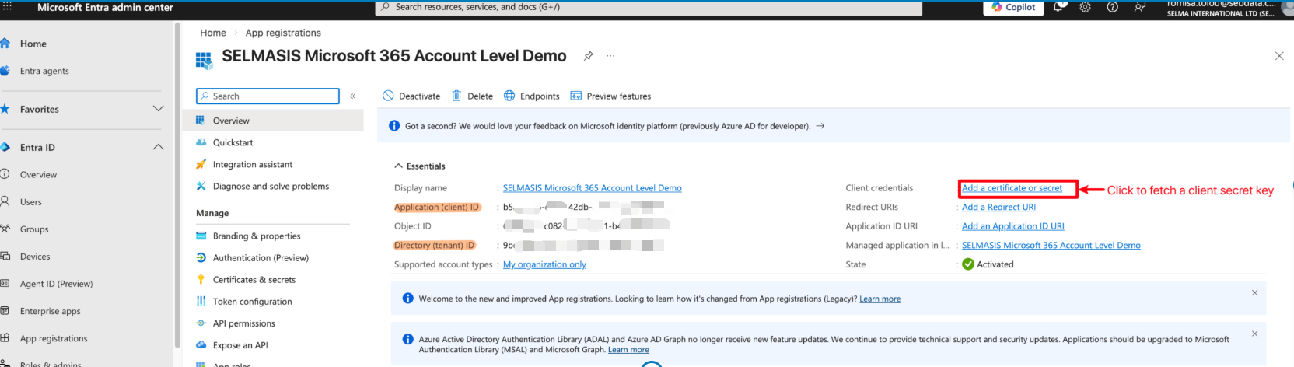The image size is (1294, 367).
Task: Click the Copilot button in header
Action: (1013, 7)
